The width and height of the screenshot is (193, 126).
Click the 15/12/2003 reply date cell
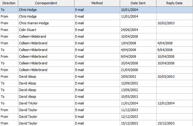click(x=166, y=123)
